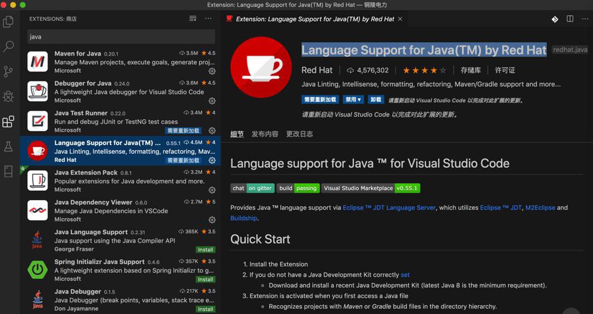Click the chat on gitter badge
Image resolution: width=593 pixels, height=314 pixels.
coord(252,188)
